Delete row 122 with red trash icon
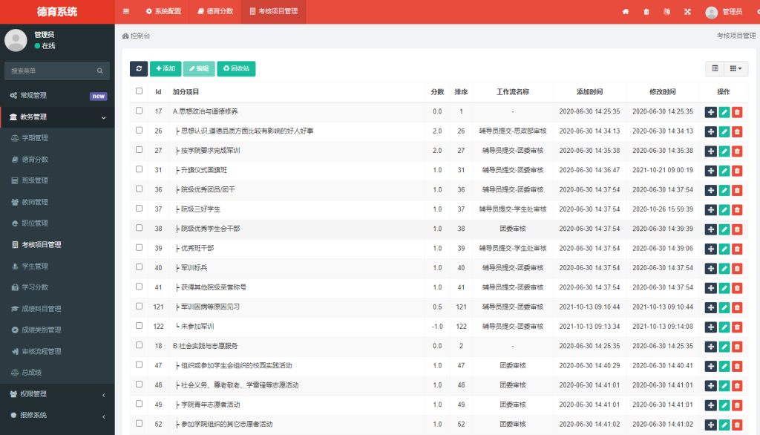 coord(737,327)
